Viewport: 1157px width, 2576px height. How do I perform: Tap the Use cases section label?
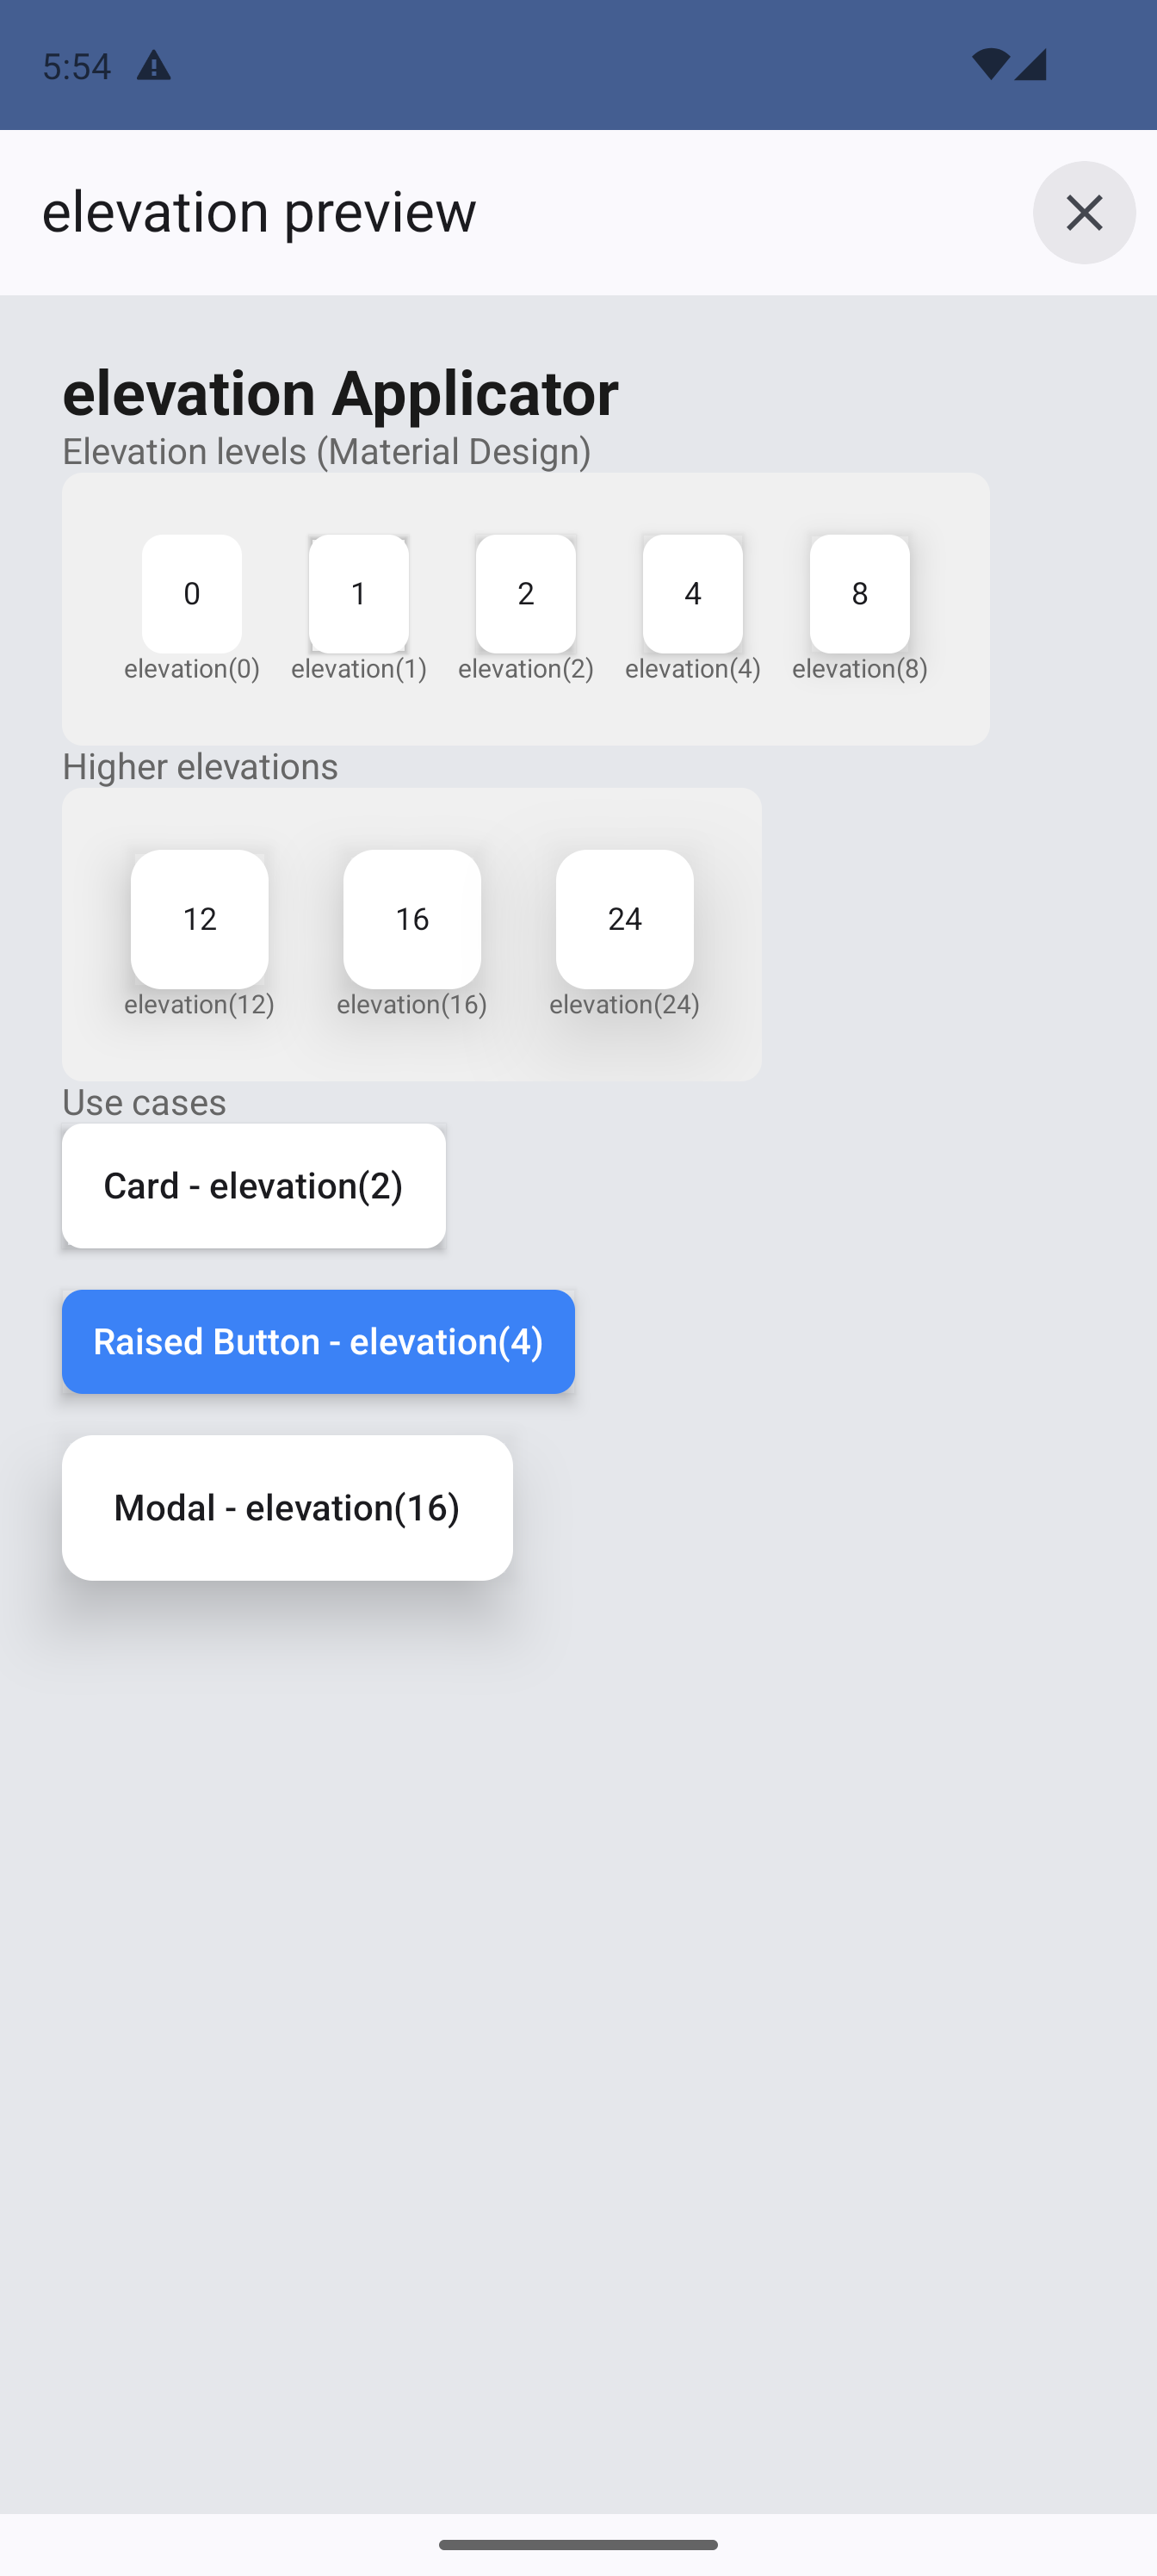tap(144, 1102)
